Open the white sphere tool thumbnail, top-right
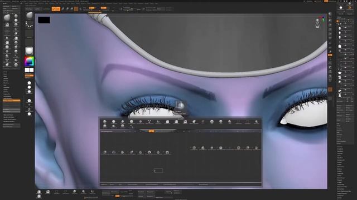 pos(341,8)
